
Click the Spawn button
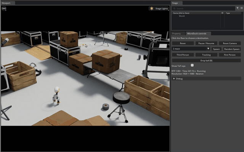click(x=216, y=49)
